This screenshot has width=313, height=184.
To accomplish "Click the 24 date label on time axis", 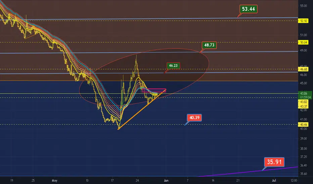I will [137, 181].
